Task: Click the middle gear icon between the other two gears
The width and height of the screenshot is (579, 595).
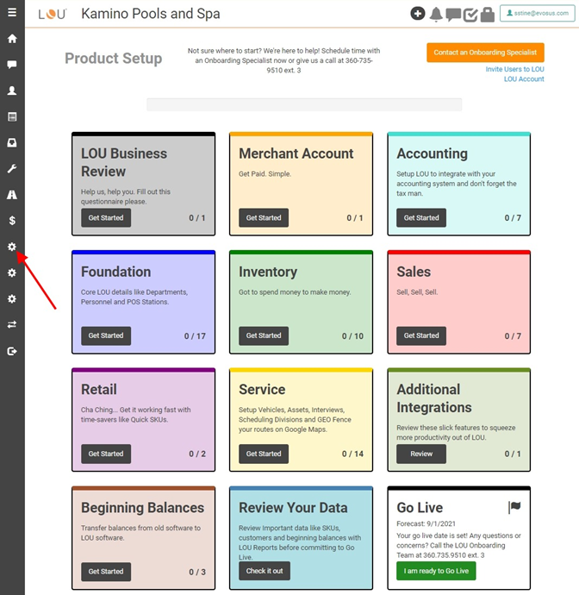Action: point(12,272)
